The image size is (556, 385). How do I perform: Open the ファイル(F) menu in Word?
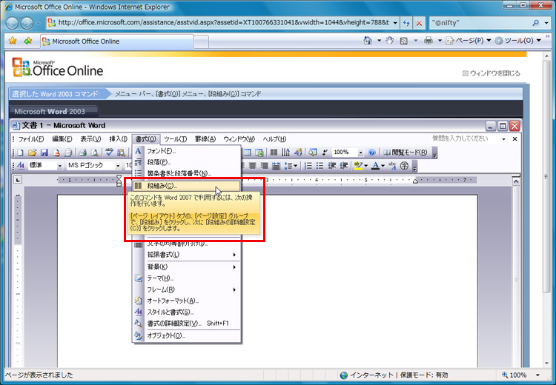(31, 139)
